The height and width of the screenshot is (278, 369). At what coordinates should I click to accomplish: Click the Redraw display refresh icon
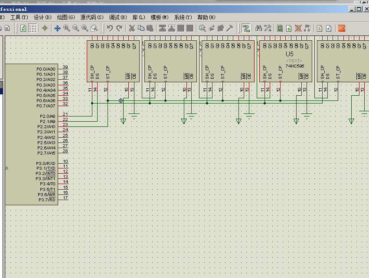click(23, 29)
